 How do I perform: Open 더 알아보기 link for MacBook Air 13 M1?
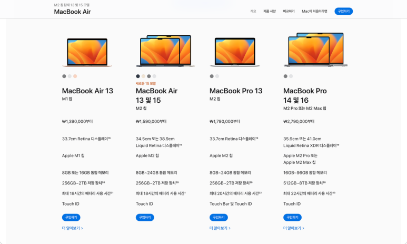73,228
